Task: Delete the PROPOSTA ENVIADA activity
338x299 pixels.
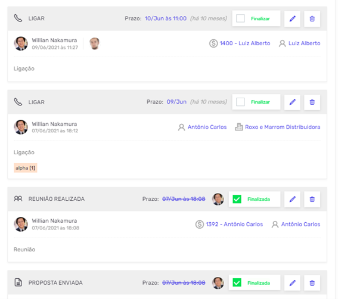Action: coord(312,283)
